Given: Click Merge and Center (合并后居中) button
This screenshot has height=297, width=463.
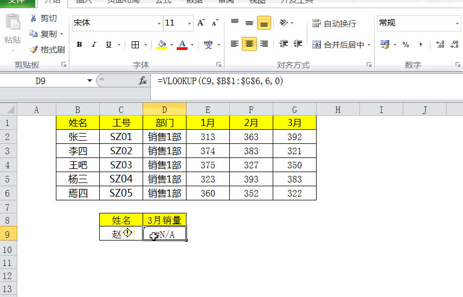Looking at the screenshot, I should pos(338,45).
